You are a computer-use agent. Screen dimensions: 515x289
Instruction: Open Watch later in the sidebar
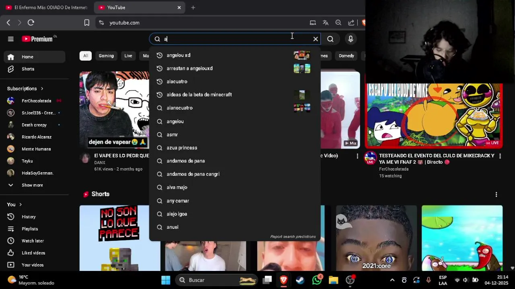tap(35, 241)
